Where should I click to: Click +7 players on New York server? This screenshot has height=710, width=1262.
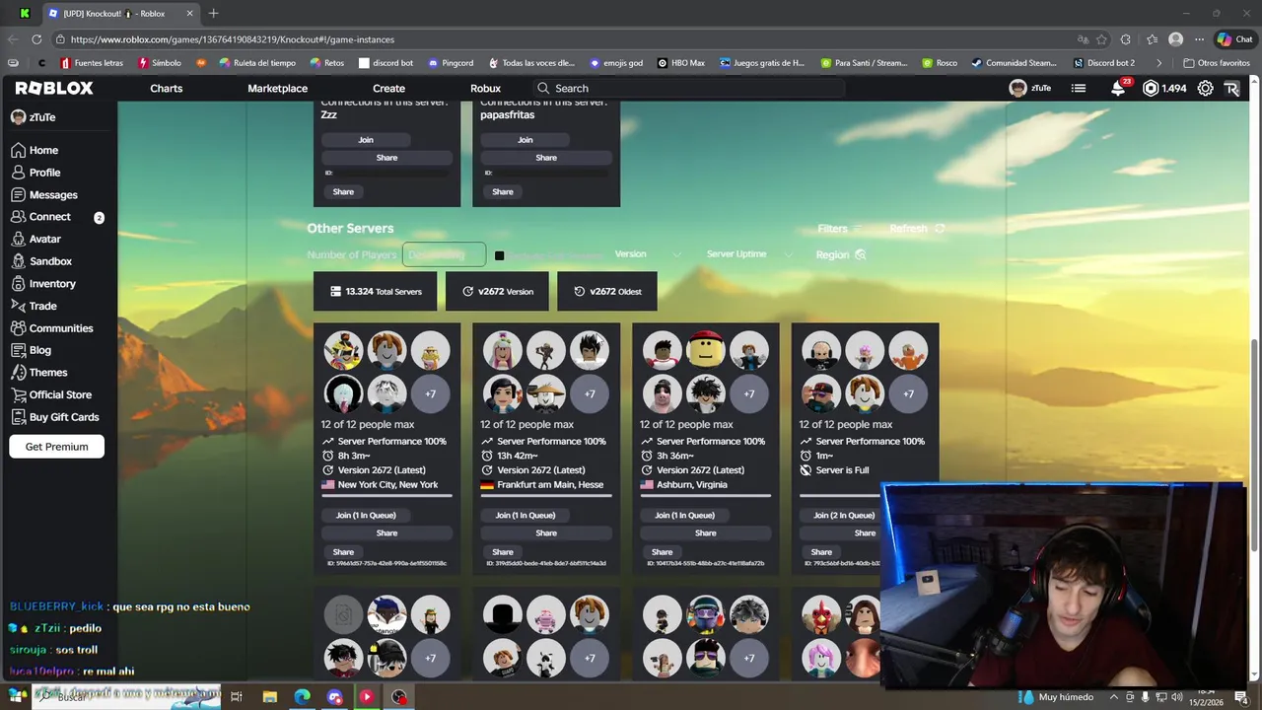click(x=430, y=393)
